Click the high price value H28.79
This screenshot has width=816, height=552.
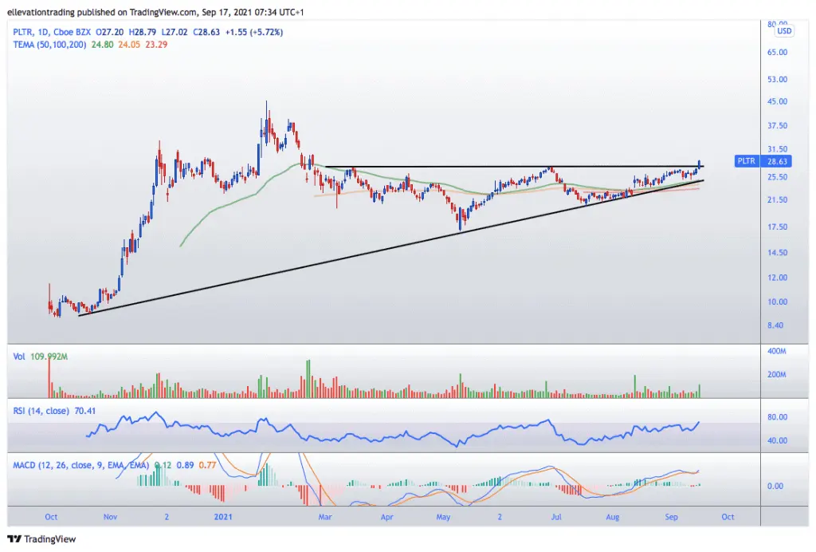pos(143,32)
